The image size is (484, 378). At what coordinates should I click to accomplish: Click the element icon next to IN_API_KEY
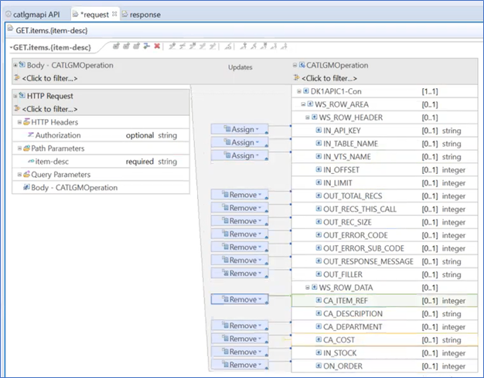point(319,130)
